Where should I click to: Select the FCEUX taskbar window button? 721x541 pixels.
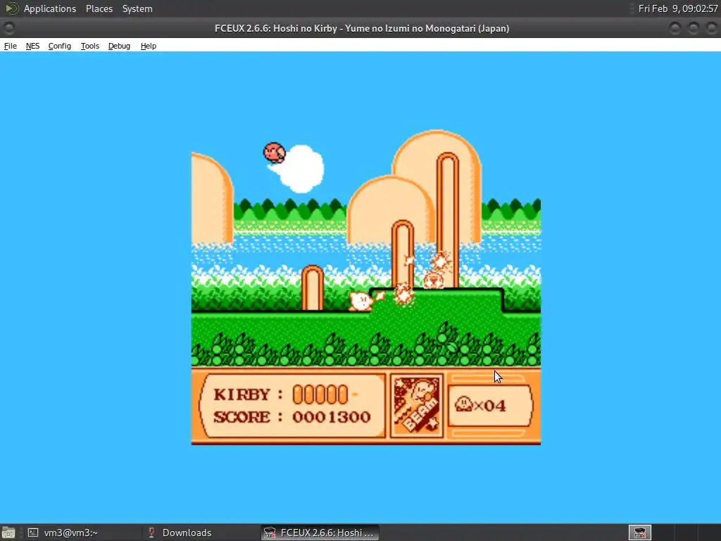[x=320, y=533]
